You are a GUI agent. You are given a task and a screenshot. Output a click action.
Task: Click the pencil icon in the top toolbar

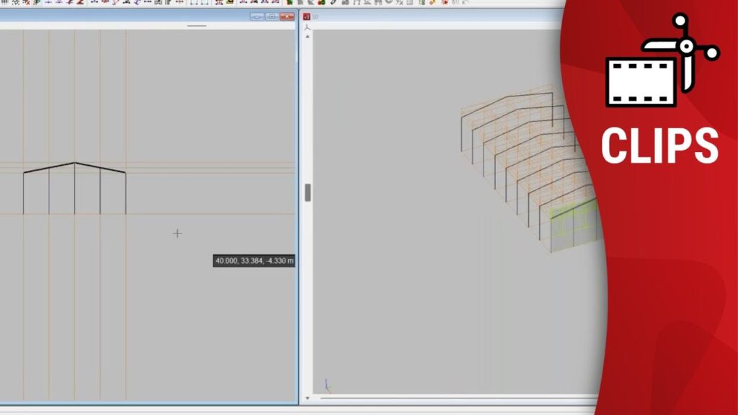click(333, 3)
